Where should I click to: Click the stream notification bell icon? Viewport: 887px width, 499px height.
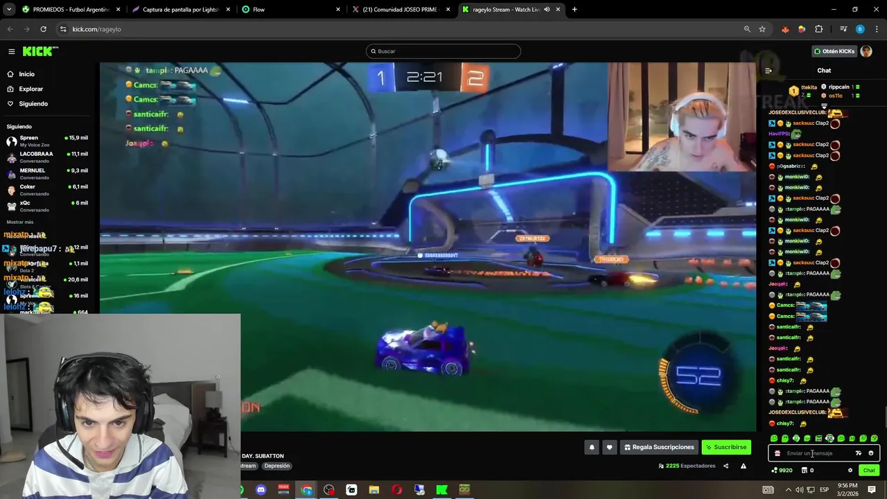click(x=592, y=448)
